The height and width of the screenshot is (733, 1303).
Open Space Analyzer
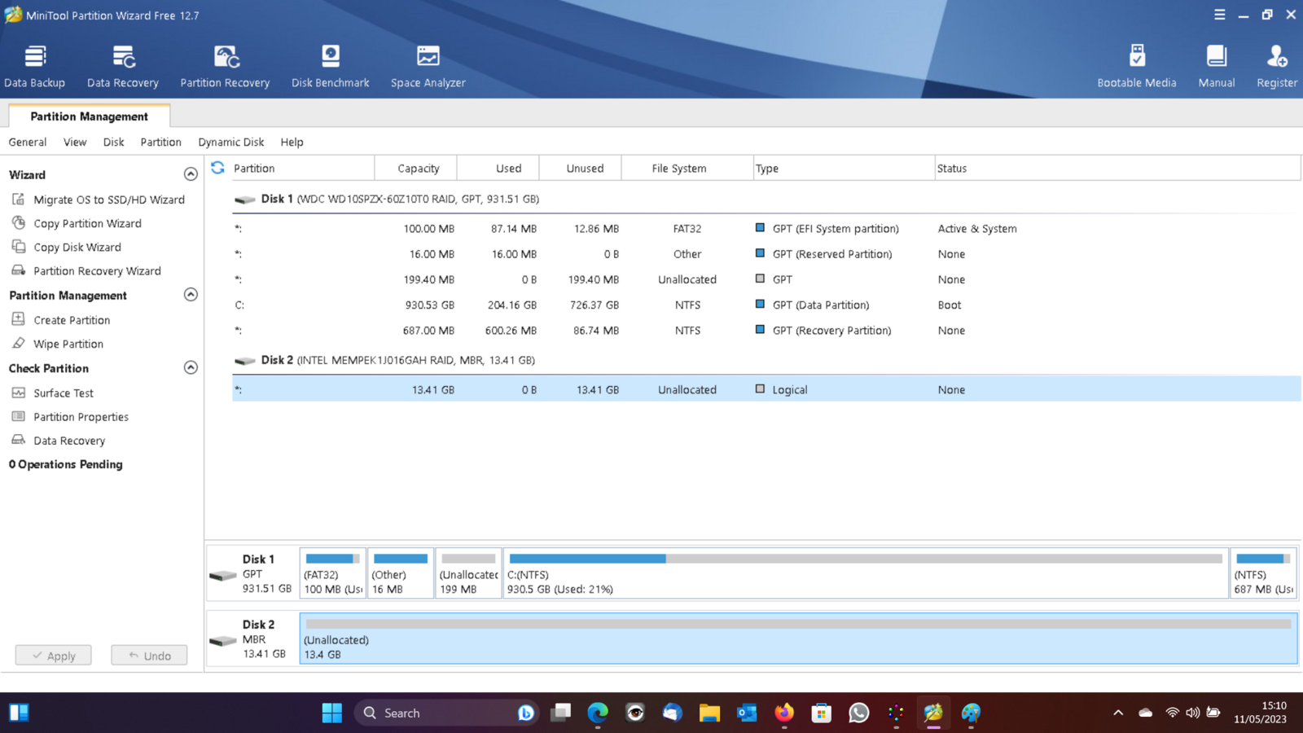(x=428, y=65)
